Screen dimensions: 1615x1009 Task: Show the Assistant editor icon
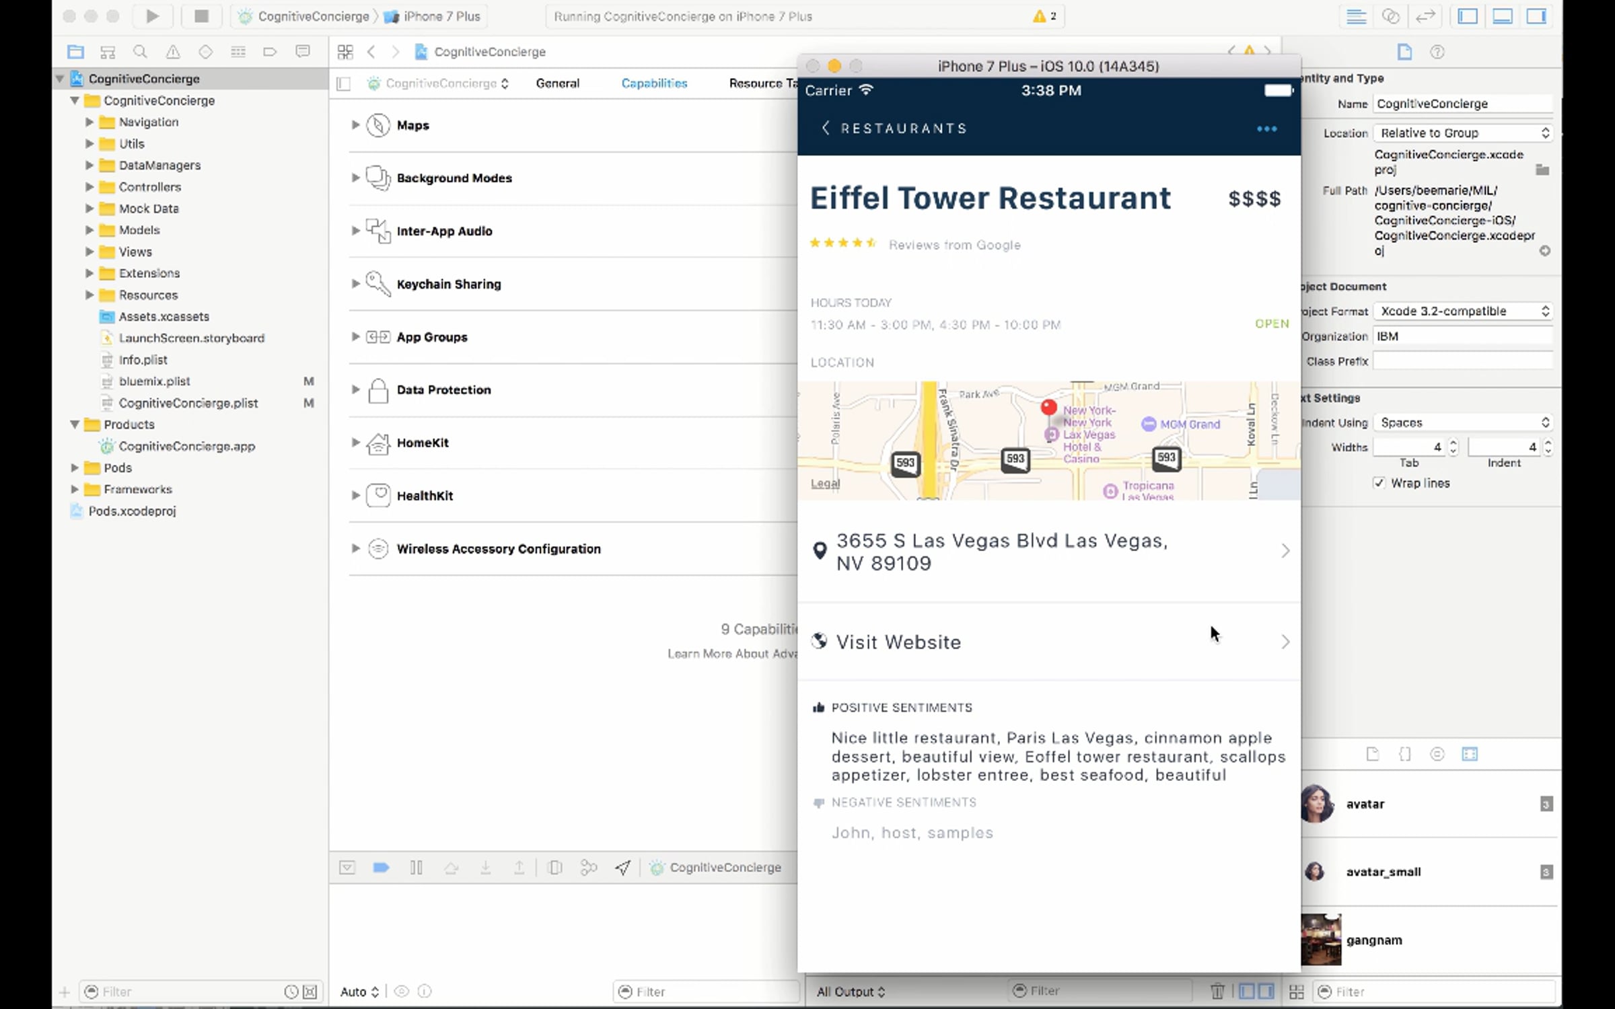pos(1390,16)
